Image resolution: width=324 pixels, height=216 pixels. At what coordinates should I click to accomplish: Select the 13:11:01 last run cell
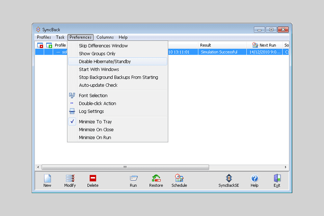click(183, 52)
